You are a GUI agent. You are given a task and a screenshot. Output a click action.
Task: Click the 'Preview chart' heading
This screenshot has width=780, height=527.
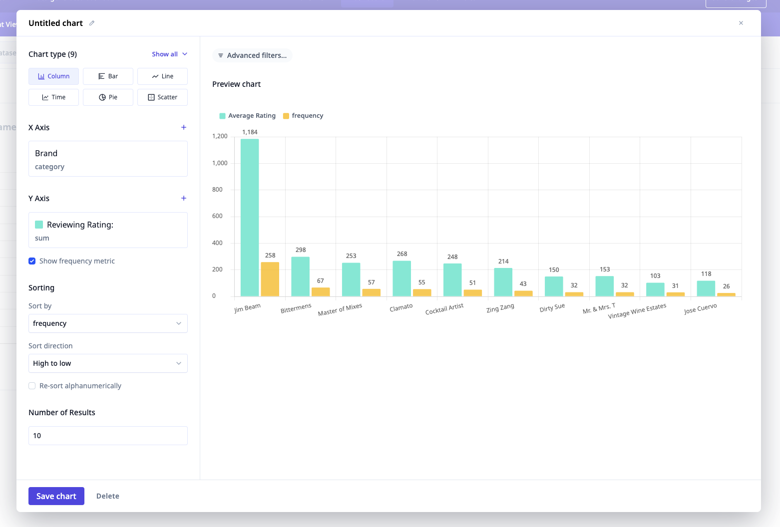pyautogui.click(x=236, y=84)
